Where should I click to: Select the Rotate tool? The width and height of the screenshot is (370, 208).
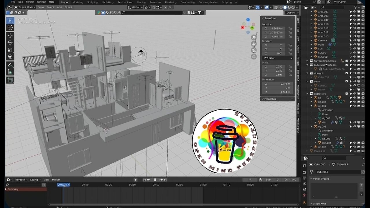[x=10, y=42]
